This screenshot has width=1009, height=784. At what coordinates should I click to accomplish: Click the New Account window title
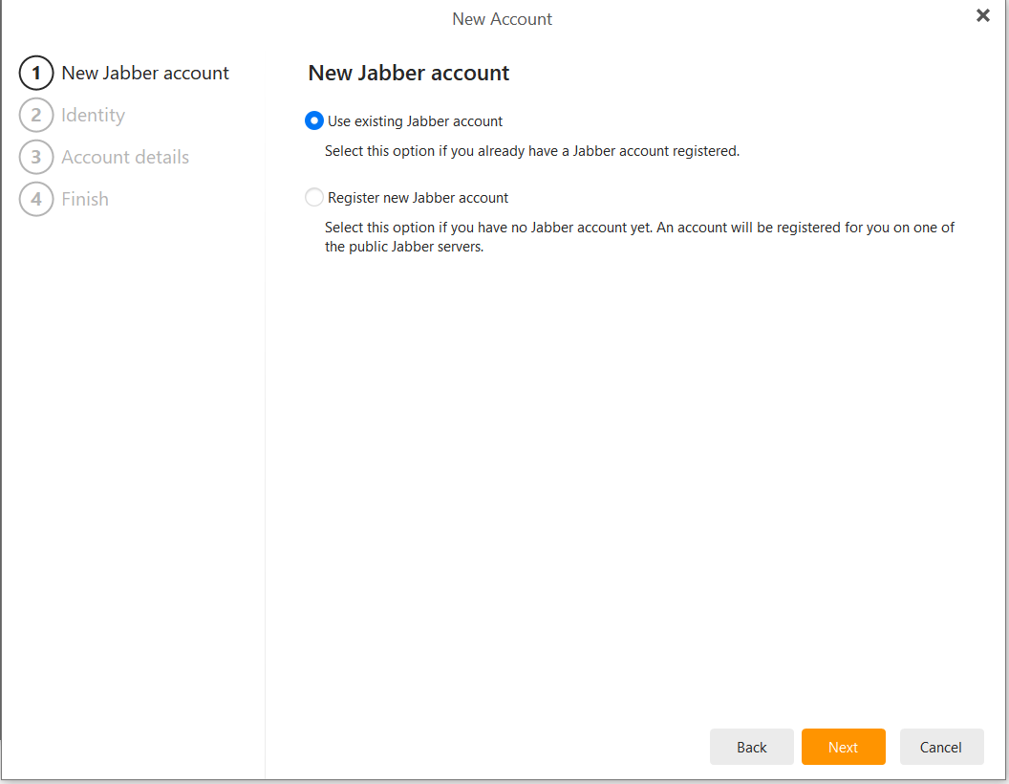coord(502,19)
